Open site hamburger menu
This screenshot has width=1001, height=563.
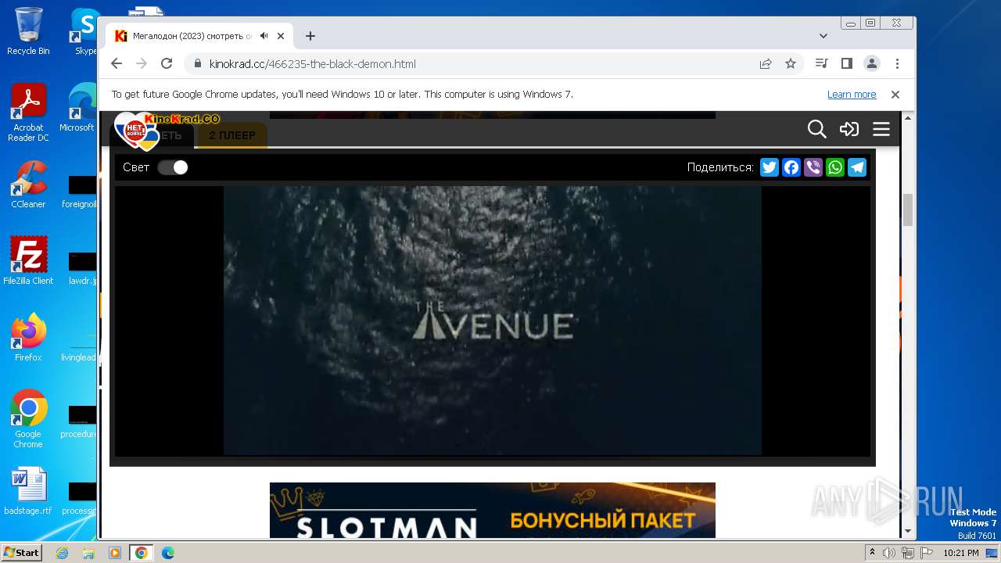(x=881, y=129)
